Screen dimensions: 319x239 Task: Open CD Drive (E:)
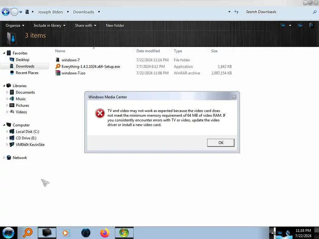click(x=26, y=138)
